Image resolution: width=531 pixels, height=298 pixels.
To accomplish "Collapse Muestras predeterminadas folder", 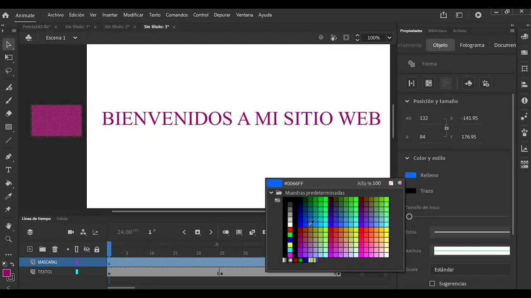I will tap(271, 193).
